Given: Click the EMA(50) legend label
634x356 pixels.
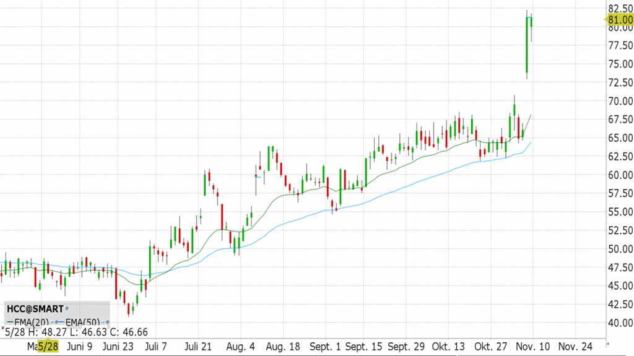Looking at the screenshot, I should 83,322.
